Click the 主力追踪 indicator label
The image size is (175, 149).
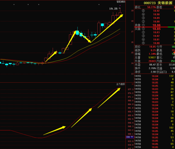120,84
